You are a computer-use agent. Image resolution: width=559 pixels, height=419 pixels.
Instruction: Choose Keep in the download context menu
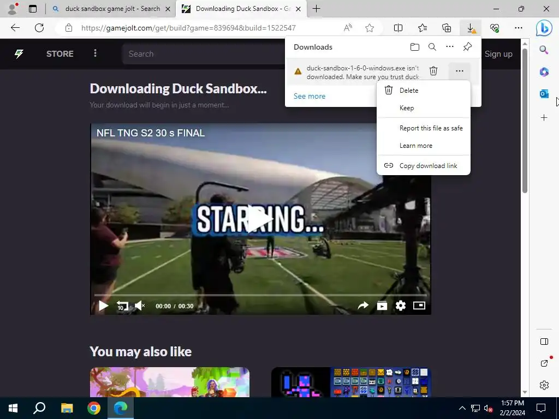424,108
